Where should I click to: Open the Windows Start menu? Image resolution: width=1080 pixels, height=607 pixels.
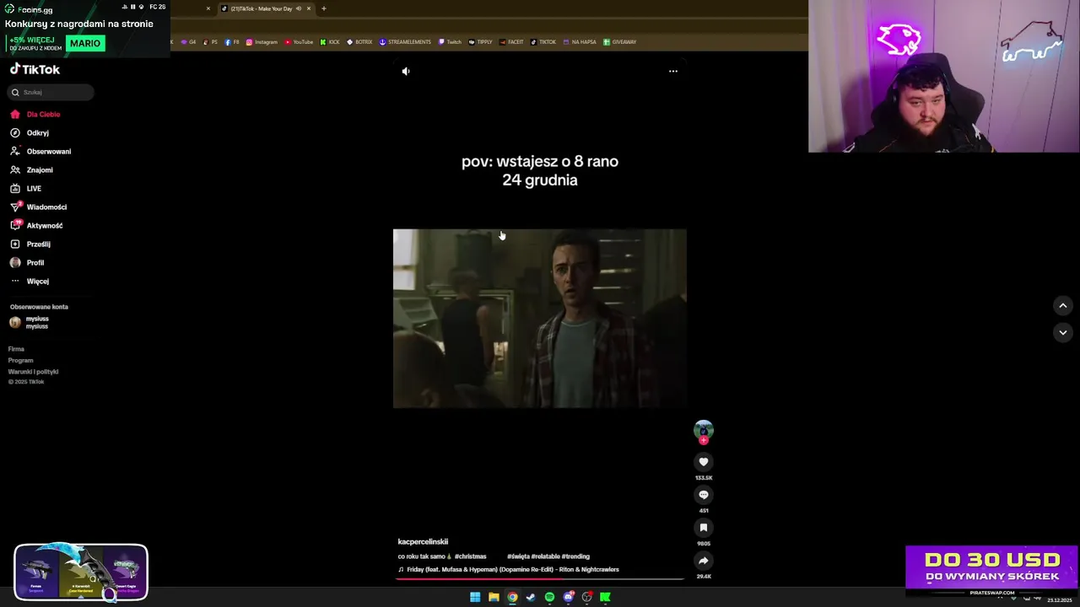[475, 597]
